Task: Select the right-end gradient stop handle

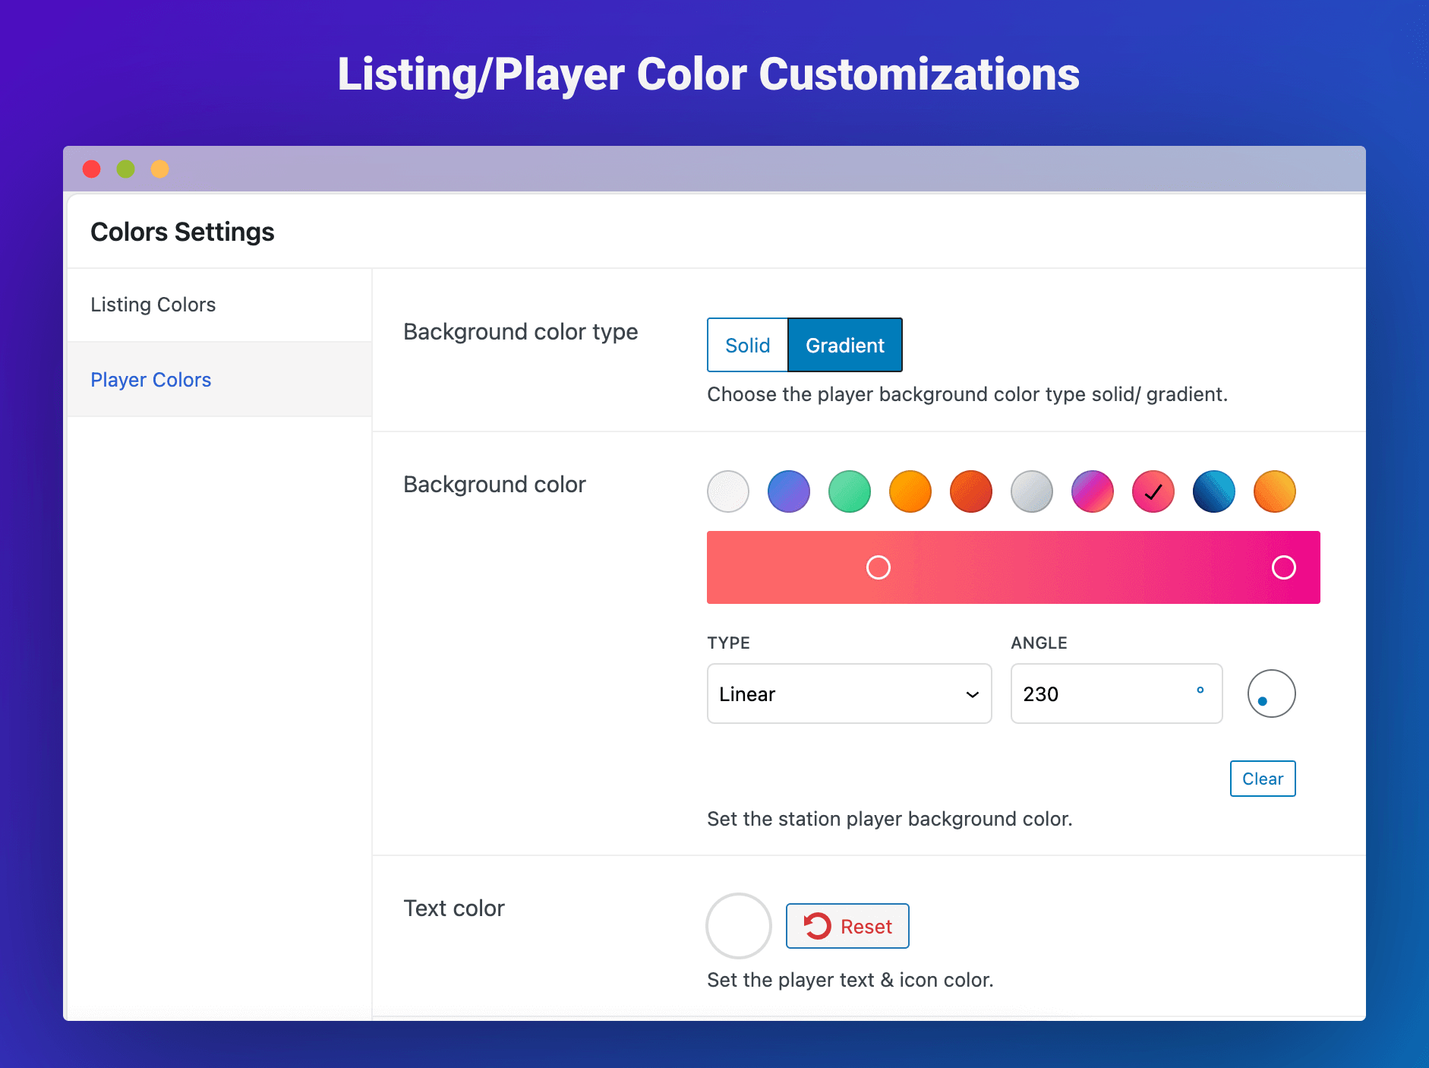Action: click(x=1284, y=567)
